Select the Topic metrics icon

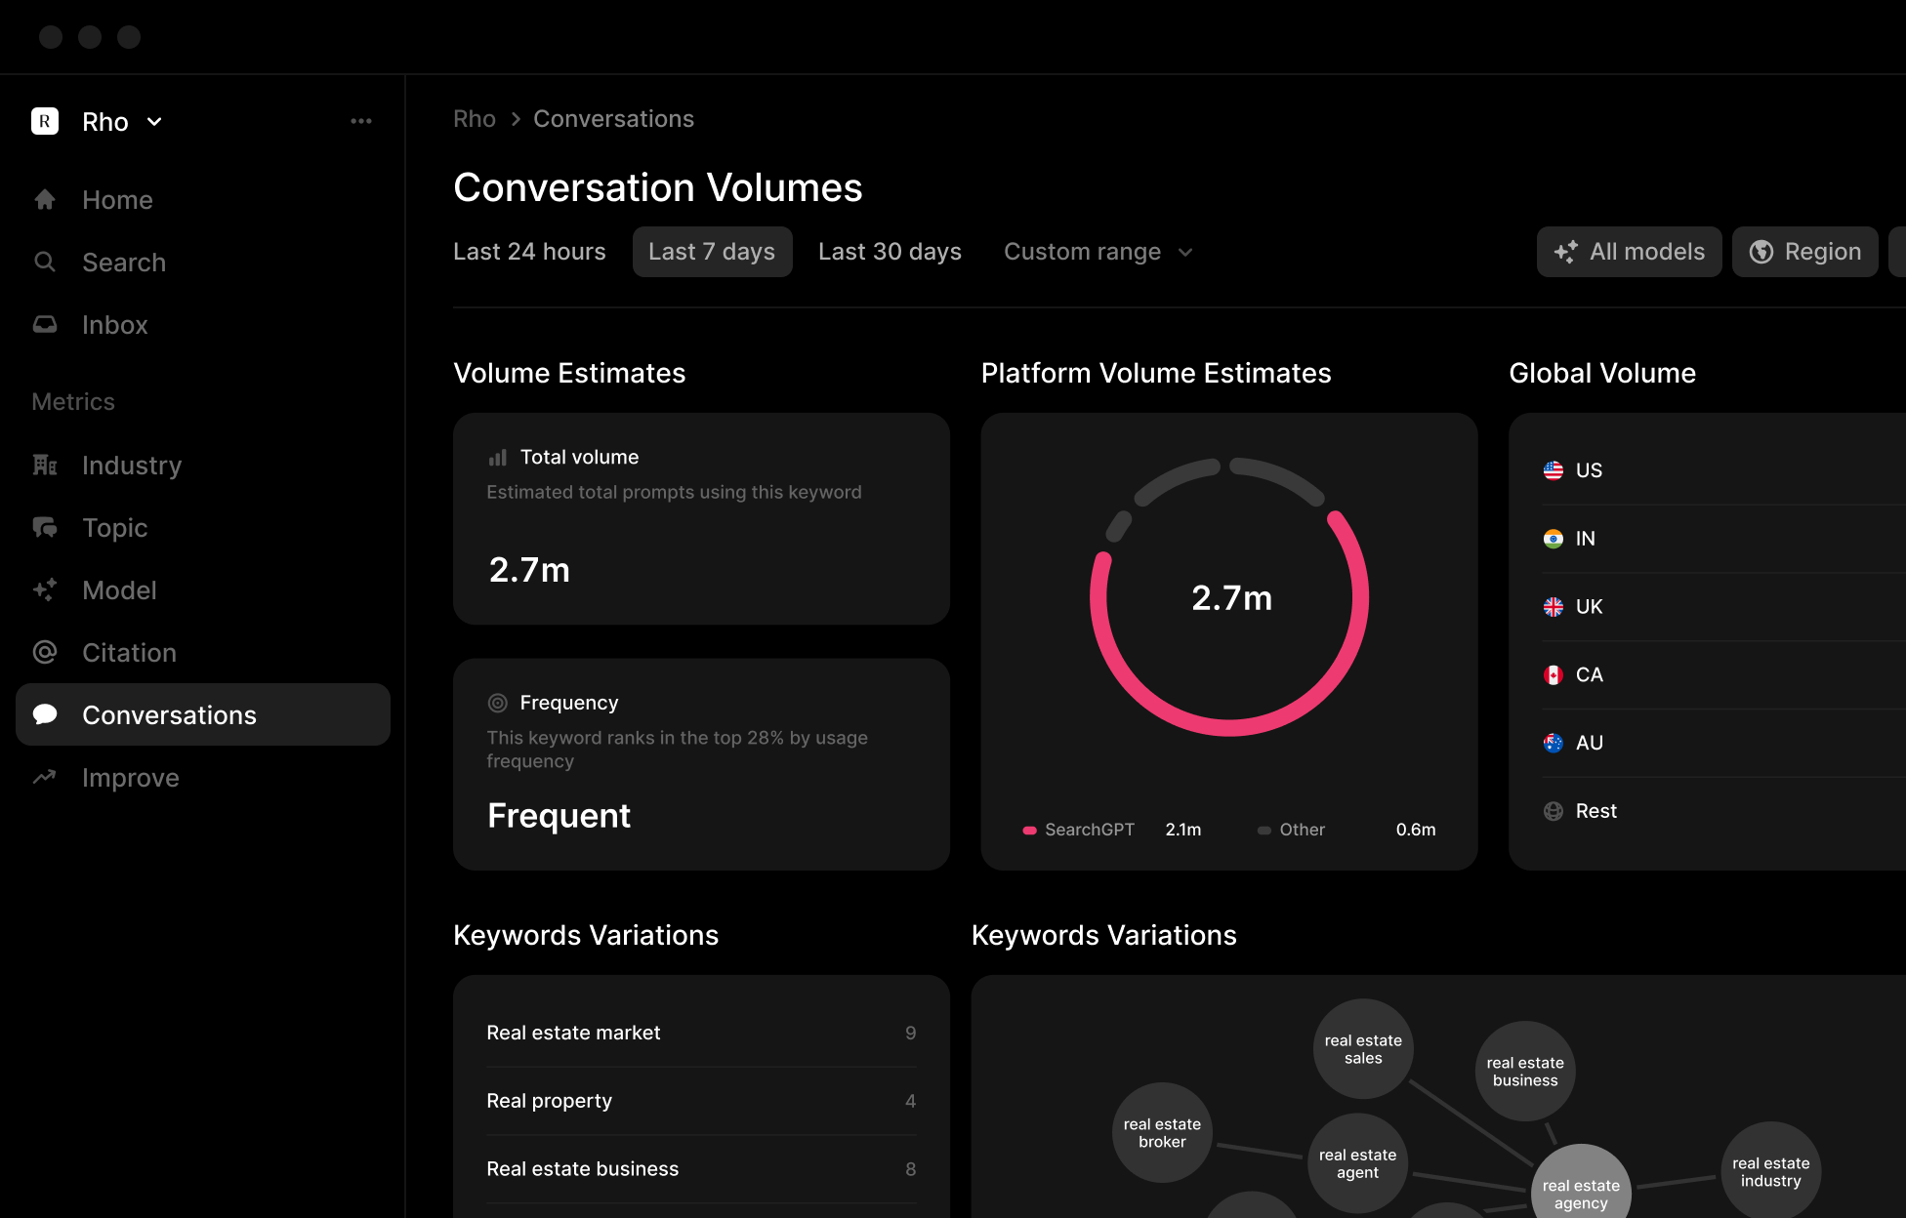45,527
